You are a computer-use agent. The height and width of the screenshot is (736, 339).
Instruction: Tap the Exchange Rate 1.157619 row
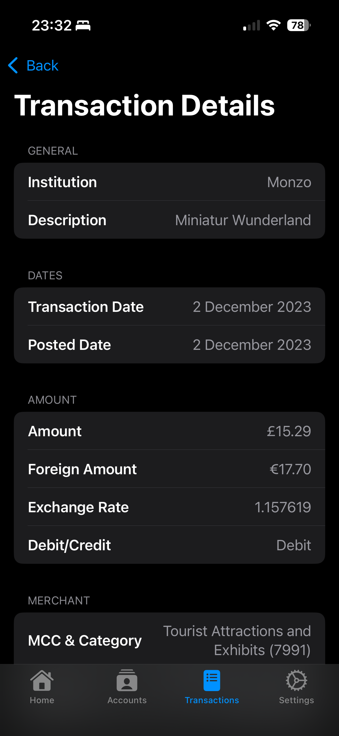169,507
